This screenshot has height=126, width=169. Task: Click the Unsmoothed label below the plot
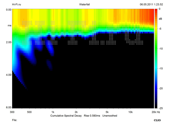tap(110, 115)
